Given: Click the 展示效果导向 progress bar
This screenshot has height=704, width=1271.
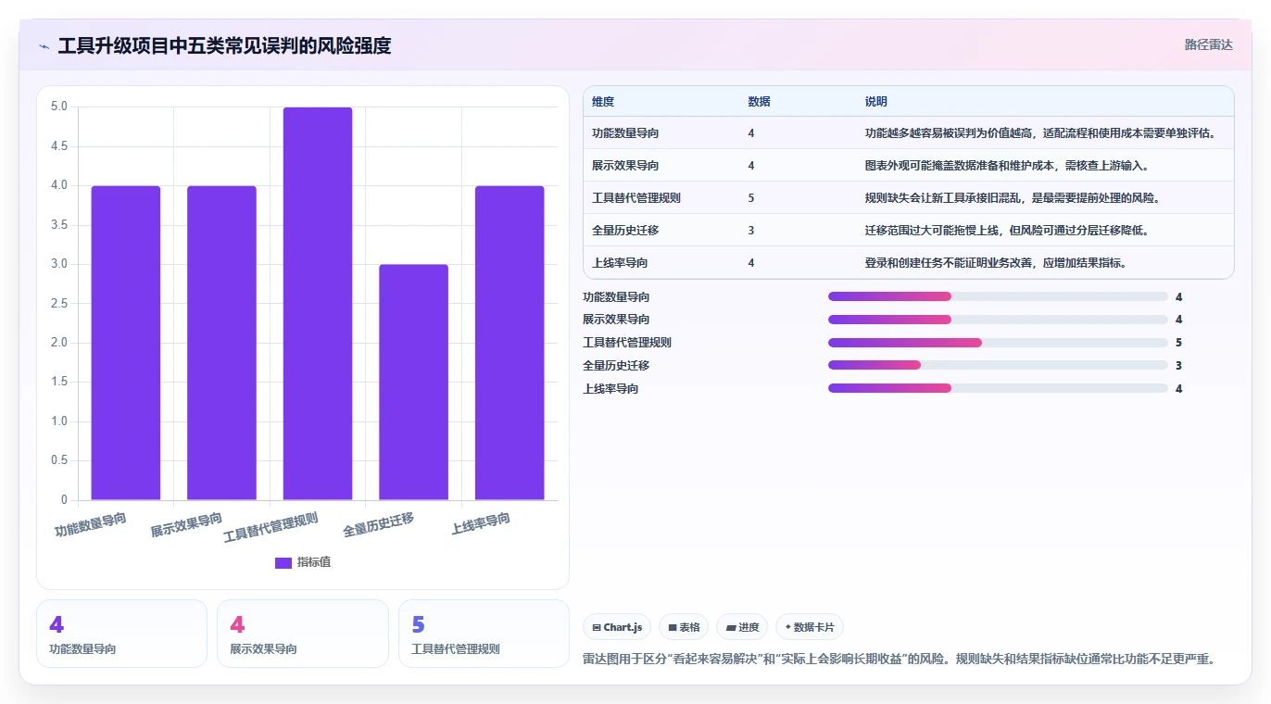Looking at the screenshot, I should click(998, 320).
